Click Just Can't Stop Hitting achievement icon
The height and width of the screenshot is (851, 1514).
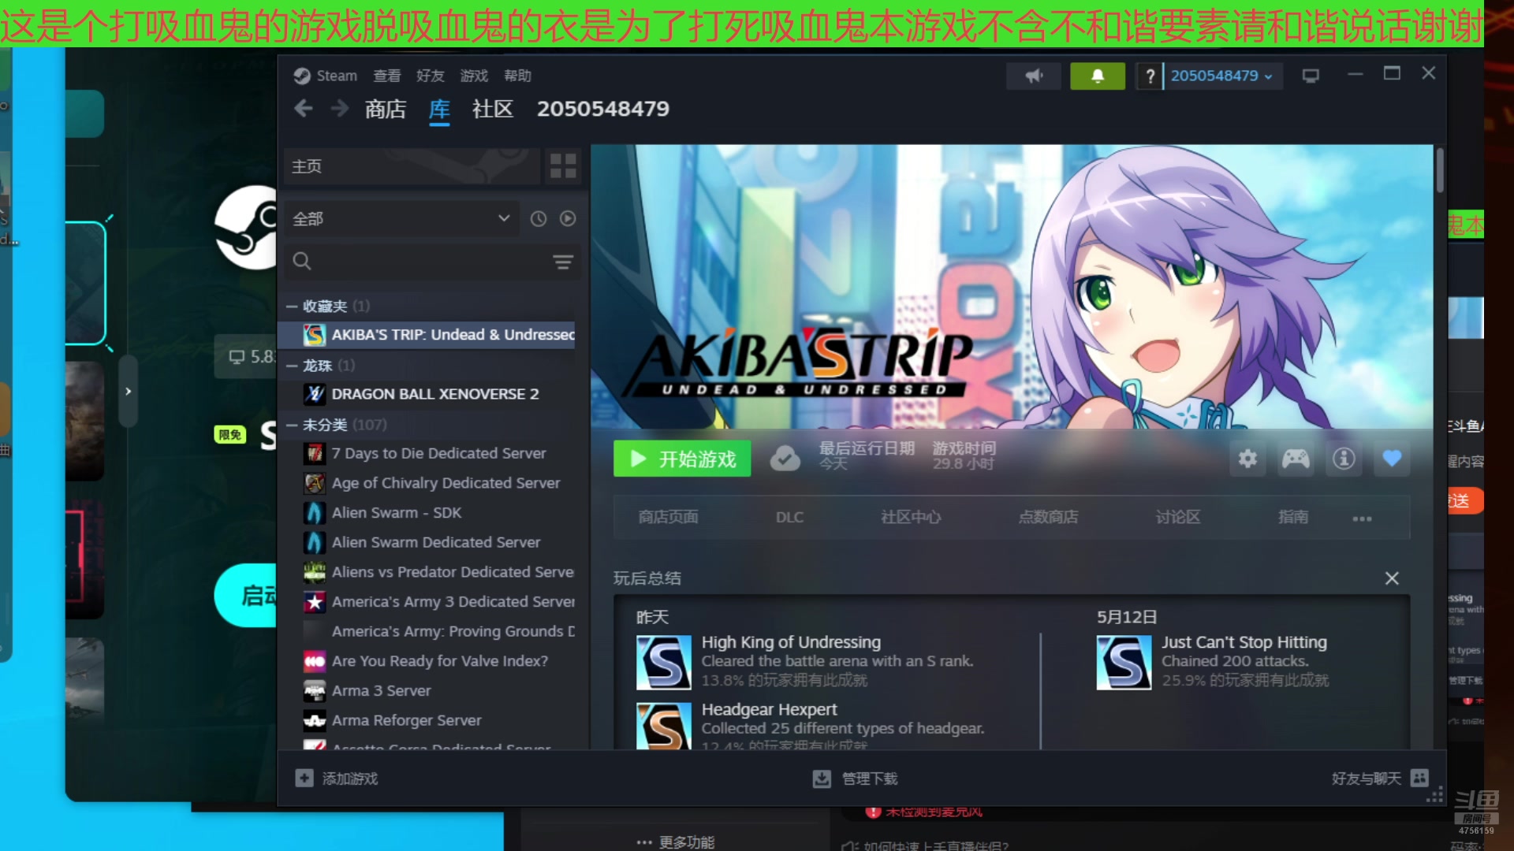coord(1124,663)
